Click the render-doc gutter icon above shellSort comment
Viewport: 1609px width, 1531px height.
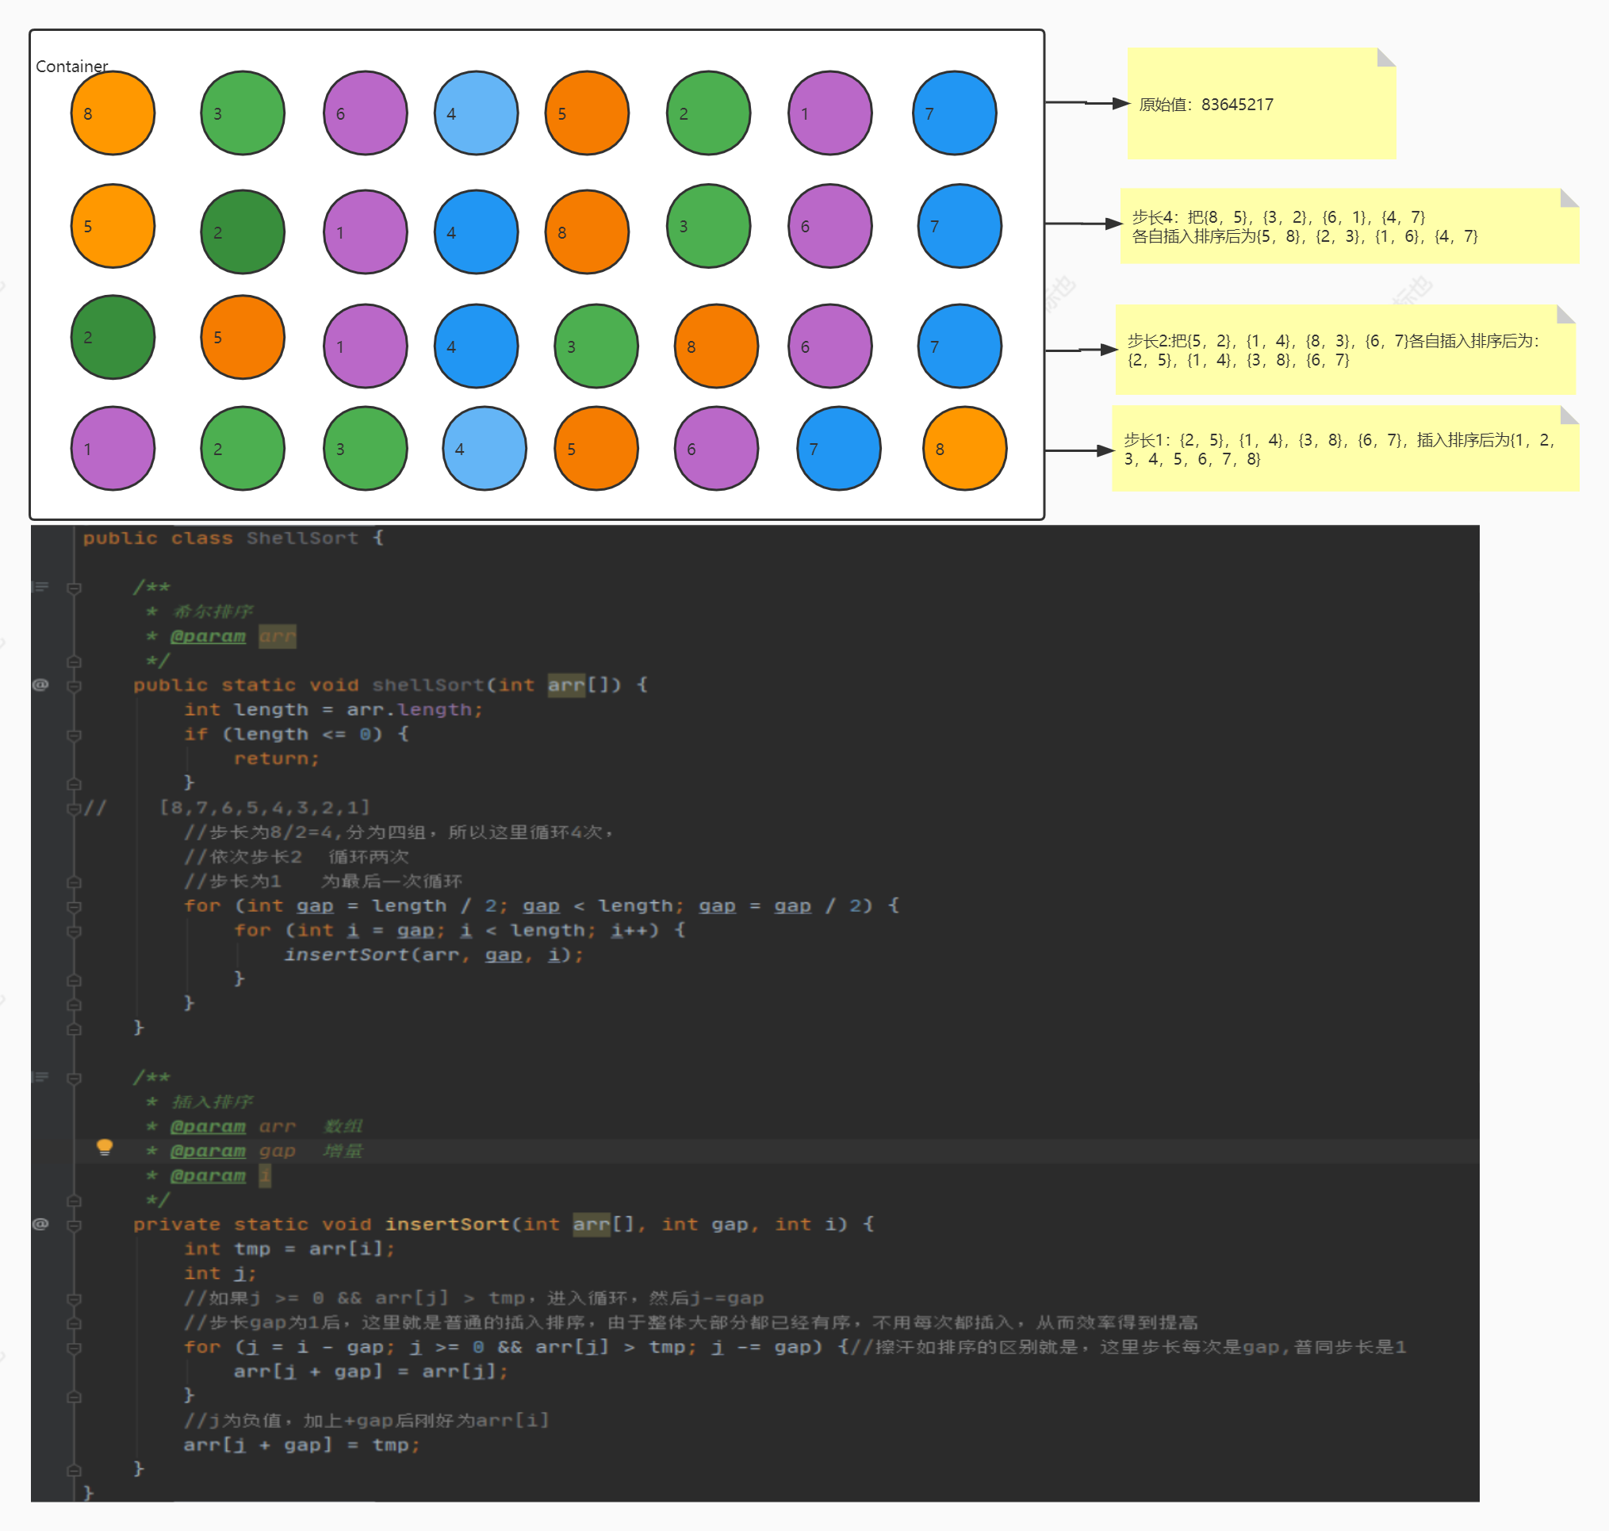(40, 587)
